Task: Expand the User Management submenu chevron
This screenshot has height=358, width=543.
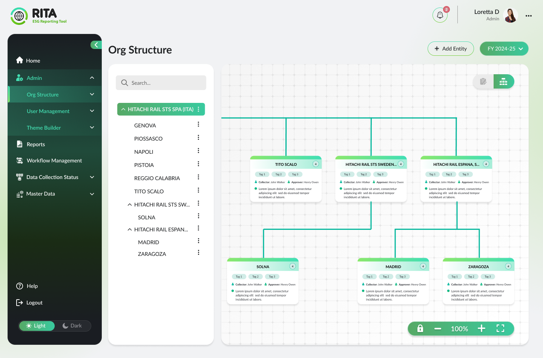Action: [x=92, y=111]
